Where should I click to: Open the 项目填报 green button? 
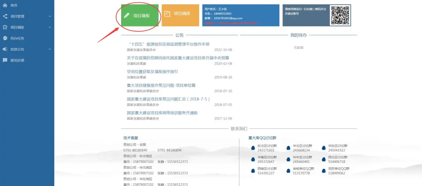pyautogui.click(x=139, y=16)
